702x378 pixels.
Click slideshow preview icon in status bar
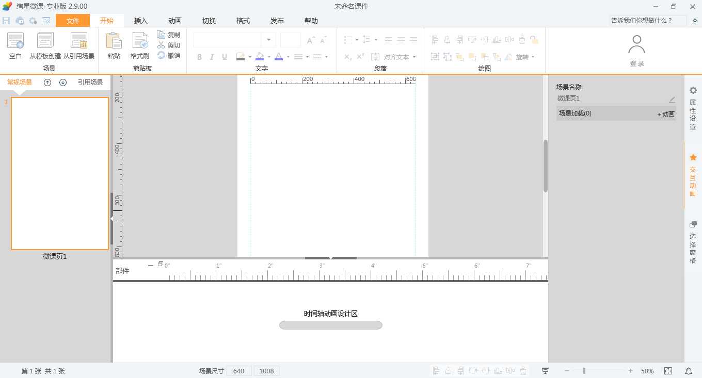[x=546, y=371]
